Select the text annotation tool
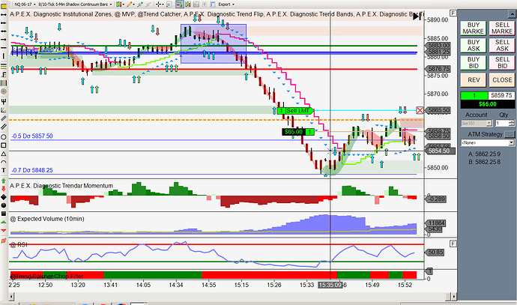The width and height of the screenshot is (517, 305). [x=4, y=170]
